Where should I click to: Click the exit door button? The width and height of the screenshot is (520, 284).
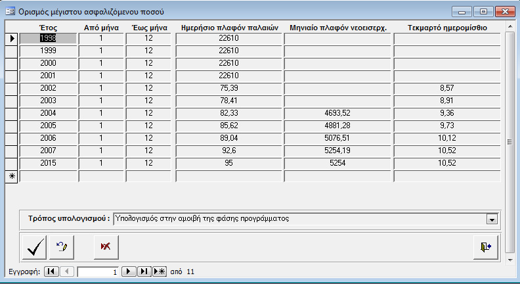pyautogui.click(x=486, y=247)
